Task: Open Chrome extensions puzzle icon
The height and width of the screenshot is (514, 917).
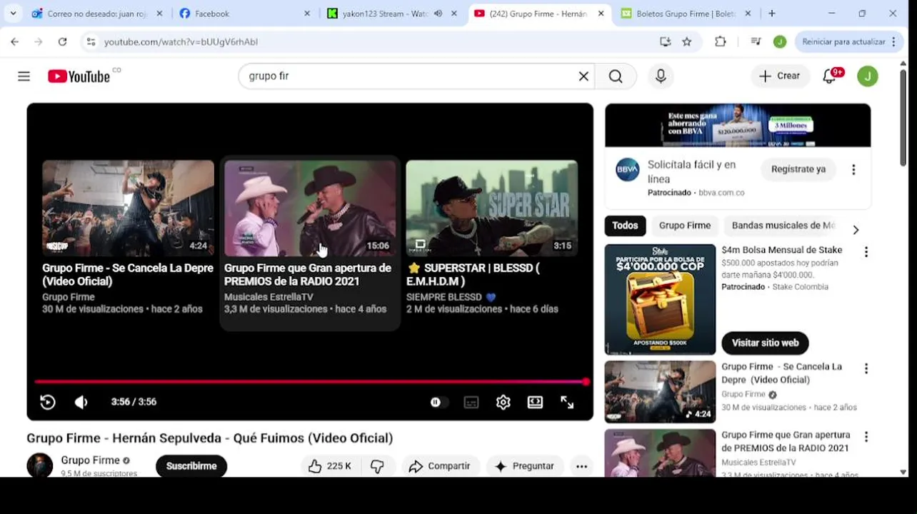Action: click(x=721, y=41)
